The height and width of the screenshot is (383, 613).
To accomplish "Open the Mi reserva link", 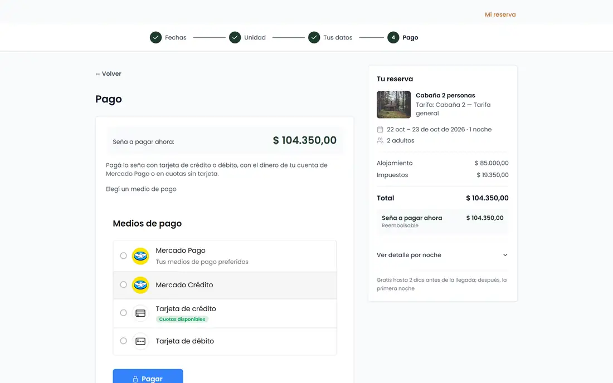I will point(500,14).
